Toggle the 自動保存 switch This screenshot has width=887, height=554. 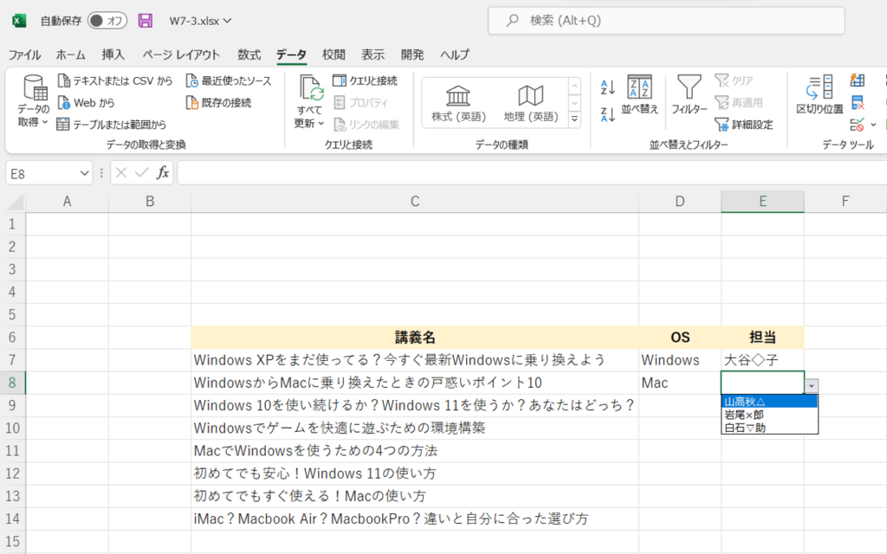pyautogui.click(x=107, y=21)
